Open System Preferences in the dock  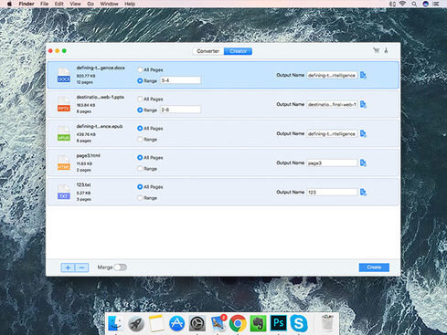(x=197, y=323)
